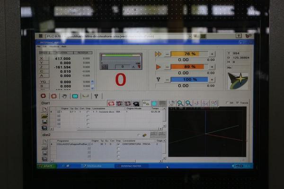Open the last menu in the menu bar

tap(64, 46)
